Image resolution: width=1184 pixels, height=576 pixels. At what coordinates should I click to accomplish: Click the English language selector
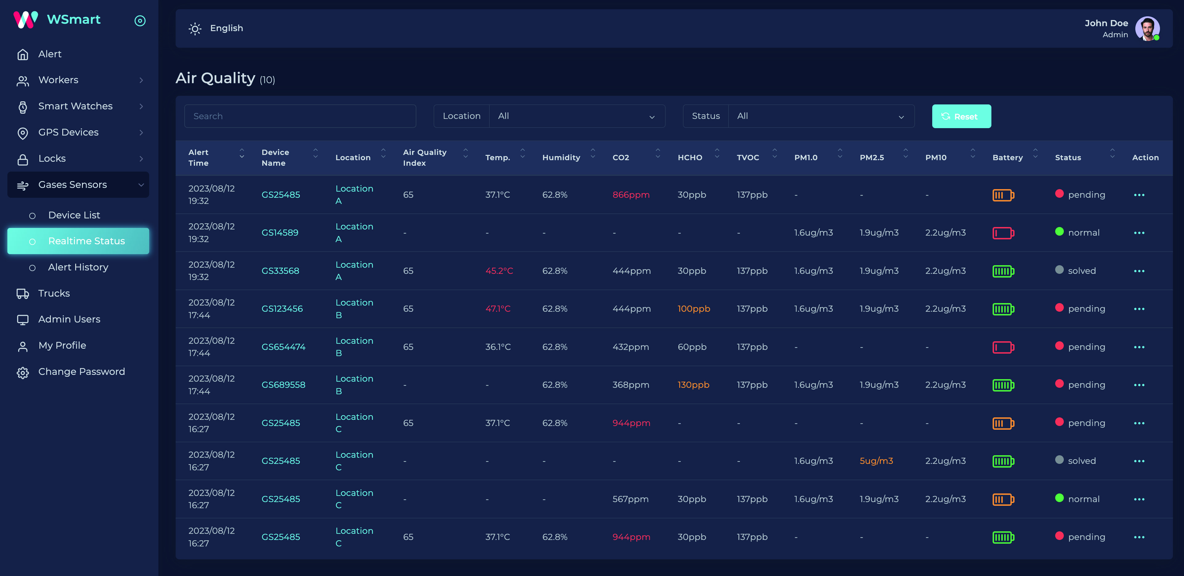click(226, 28)
